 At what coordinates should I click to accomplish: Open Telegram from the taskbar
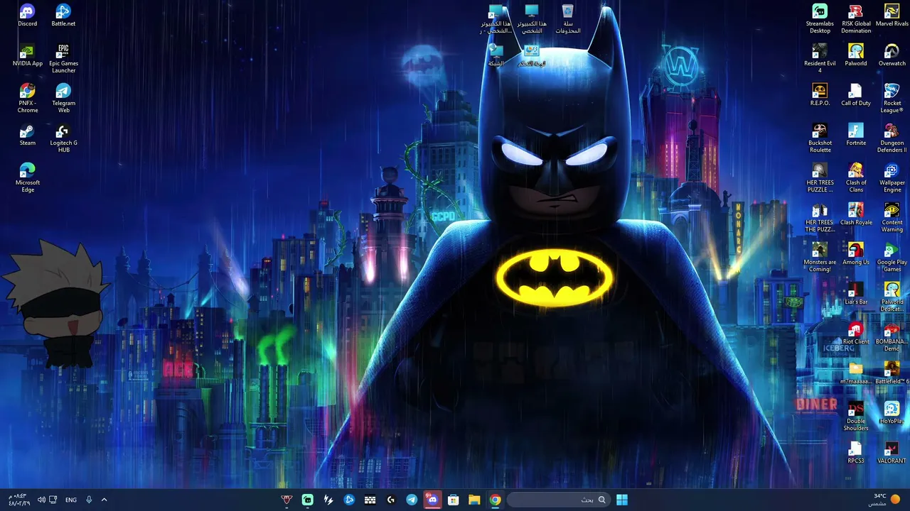pyautogui.click(x=412, y=500)
